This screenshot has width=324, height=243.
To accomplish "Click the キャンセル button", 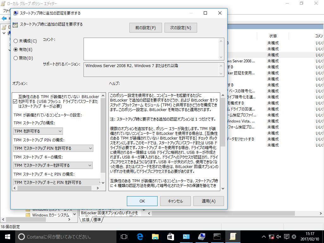I will (x=175, y=201).
